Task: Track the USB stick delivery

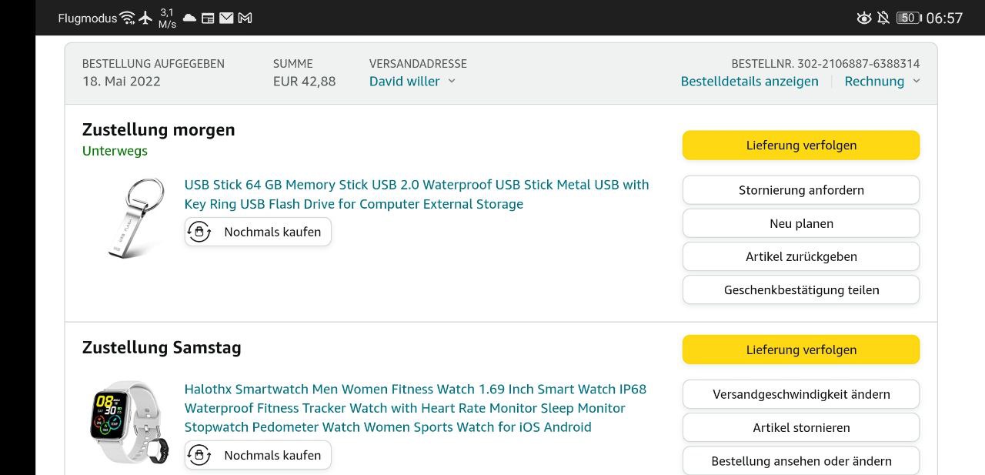Action: 801,146
